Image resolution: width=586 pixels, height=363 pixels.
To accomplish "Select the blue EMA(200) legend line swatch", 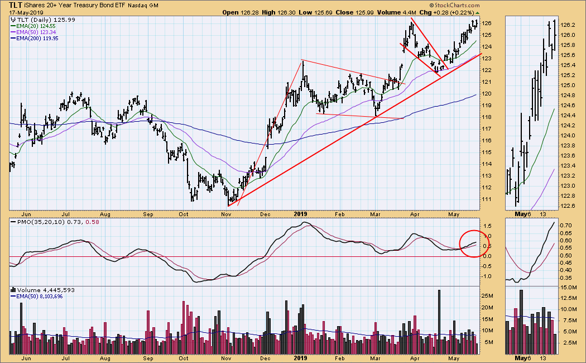I will pos(13,38).
